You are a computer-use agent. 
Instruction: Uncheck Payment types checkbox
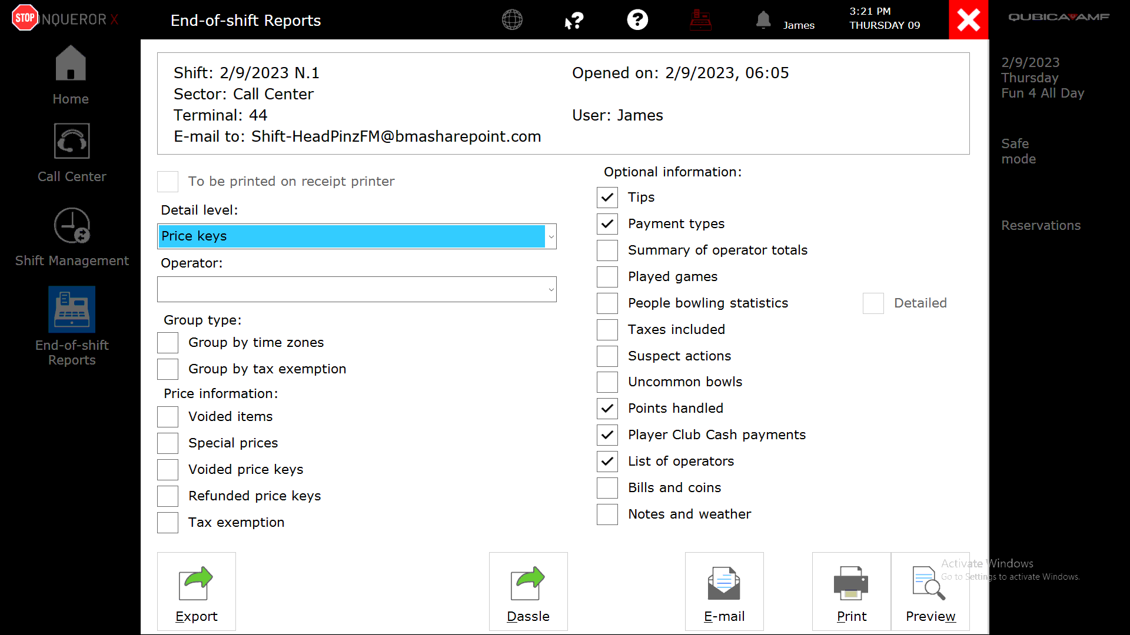click(607, 224)
